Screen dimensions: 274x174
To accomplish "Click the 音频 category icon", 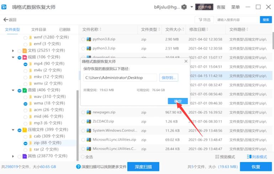I will tap(25, 90).
